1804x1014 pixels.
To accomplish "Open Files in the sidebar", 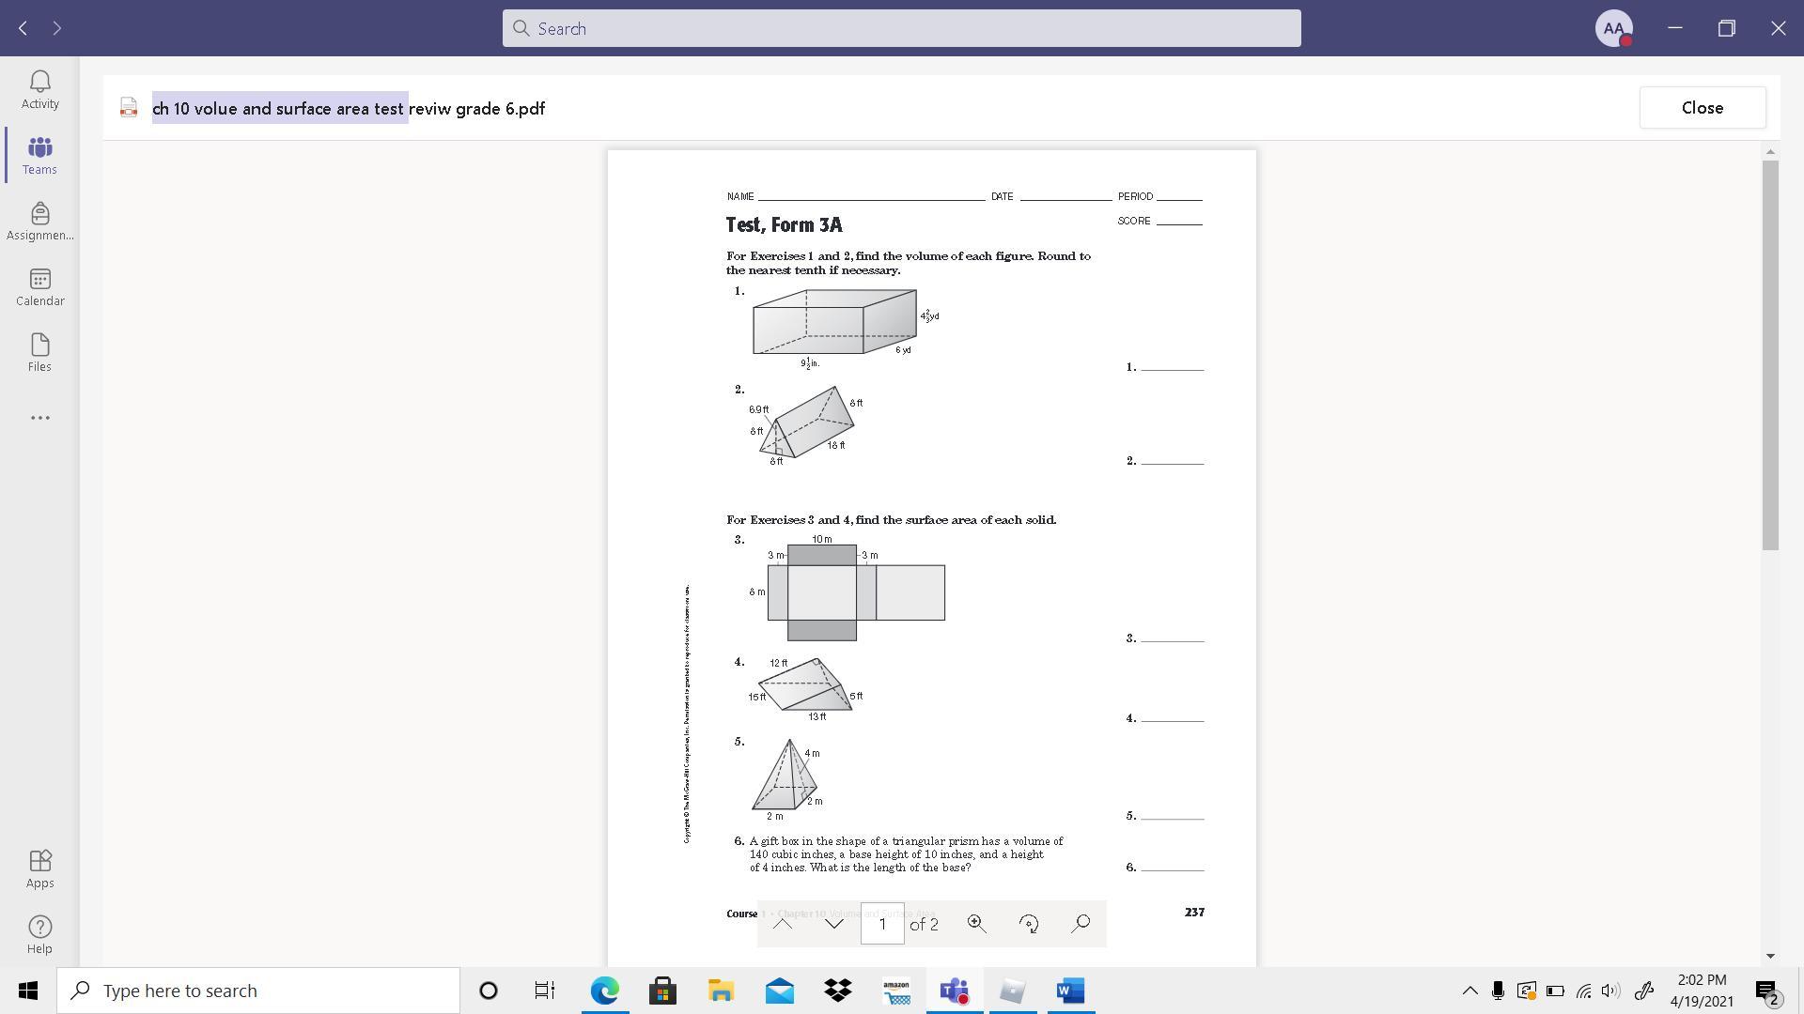I will coord(39,352).
